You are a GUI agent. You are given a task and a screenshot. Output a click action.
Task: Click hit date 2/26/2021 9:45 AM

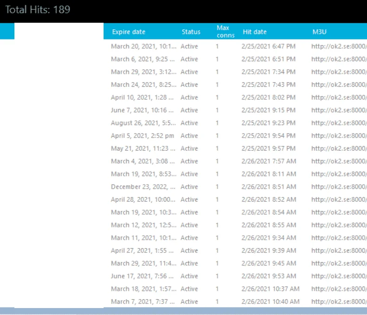pyautogui.click(x=269, y=264)
